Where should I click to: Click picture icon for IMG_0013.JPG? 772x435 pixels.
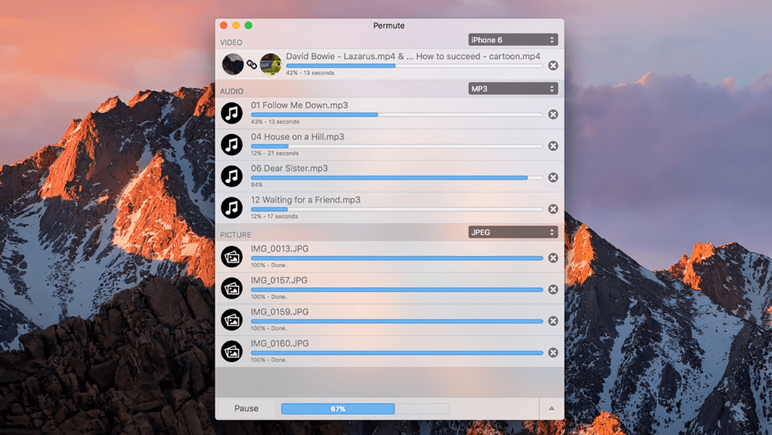(232, 257)
